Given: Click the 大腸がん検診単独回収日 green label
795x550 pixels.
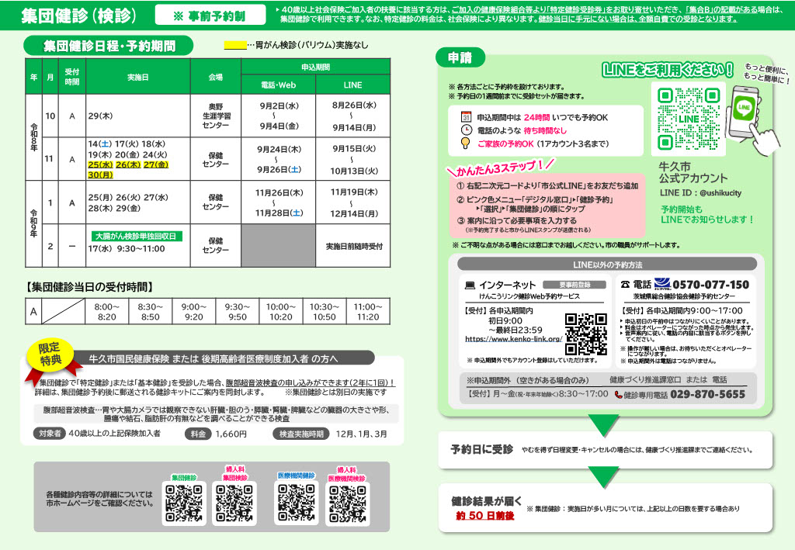Looking at the screenshot, I should [137, 236].
